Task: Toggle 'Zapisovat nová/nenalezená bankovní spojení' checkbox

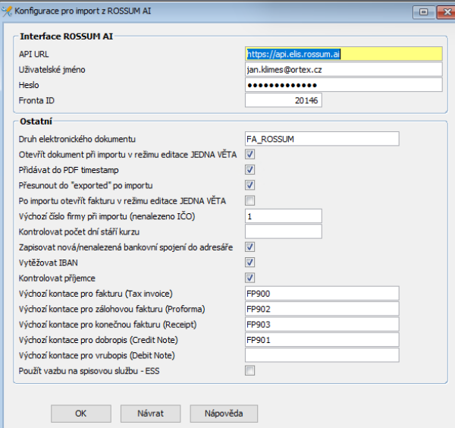Action: pyautogui.click(x=249, y=247)
